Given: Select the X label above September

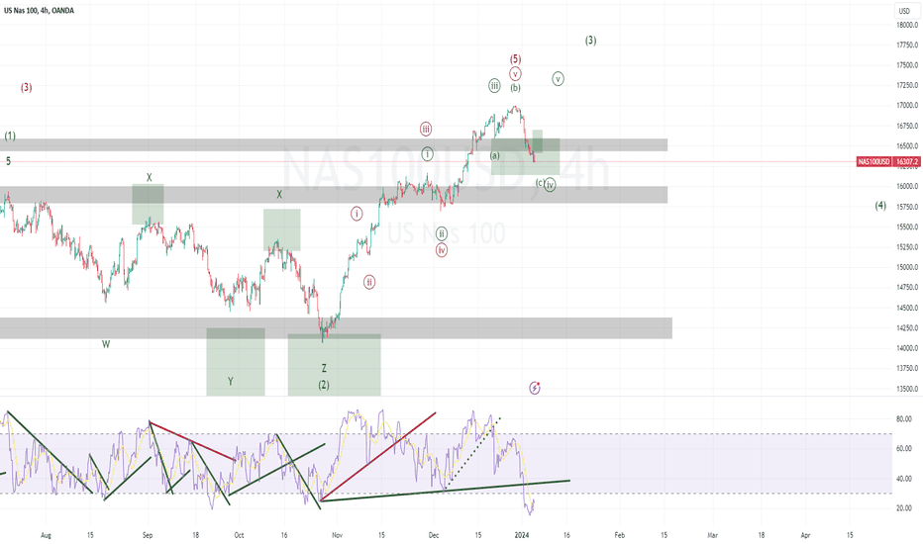Looking at the screenshot, I should pyautogui.click(x=149, y=177).
